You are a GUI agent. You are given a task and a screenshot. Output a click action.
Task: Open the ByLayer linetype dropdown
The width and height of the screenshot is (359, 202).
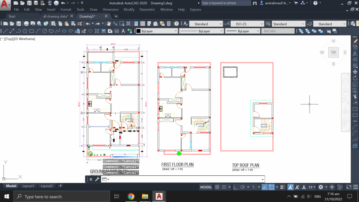[201, 31]
